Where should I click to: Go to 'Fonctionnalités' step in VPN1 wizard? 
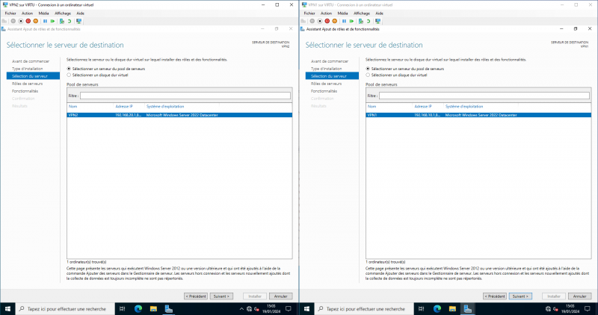[x=324, y=91]
